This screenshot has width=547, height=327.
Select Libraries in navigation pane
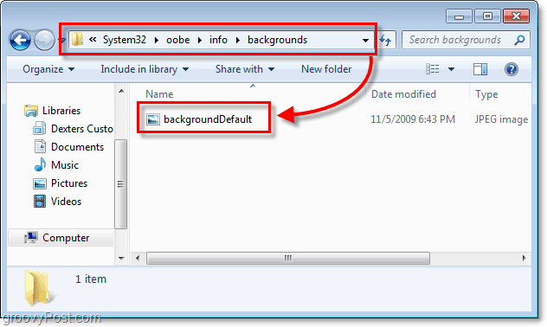(x=61, y=111)
